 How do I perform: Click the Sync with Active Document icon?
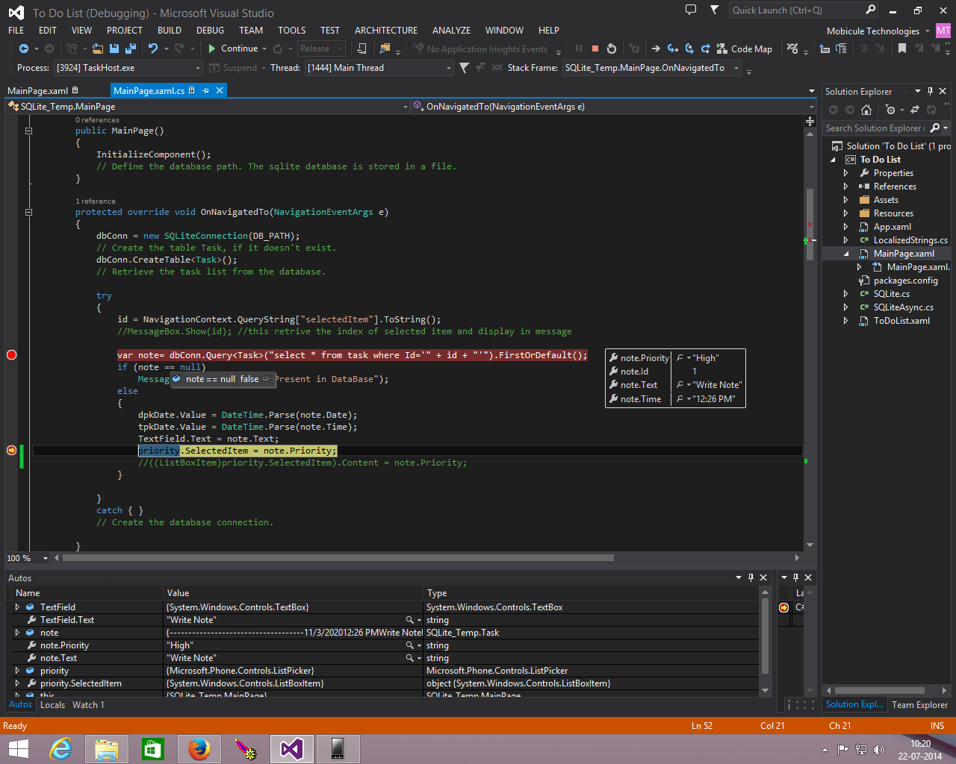point(916,110)
